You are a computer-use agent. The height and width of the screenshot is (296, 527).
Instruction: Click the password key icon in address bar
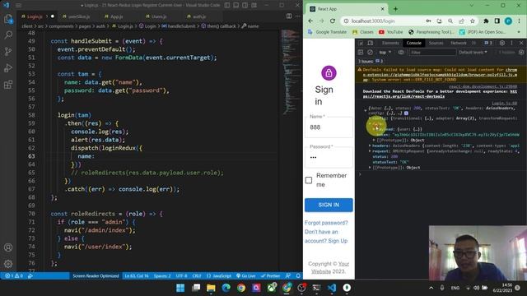428,21
